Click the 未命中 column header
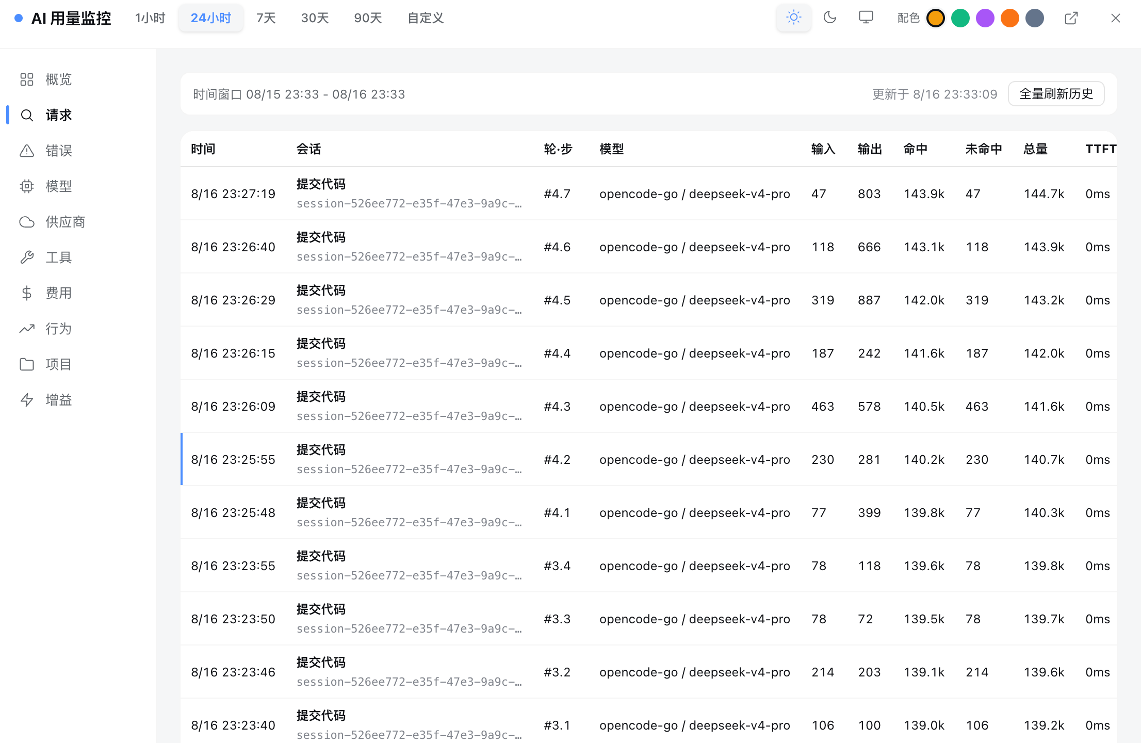 click(x=984, y=149)
